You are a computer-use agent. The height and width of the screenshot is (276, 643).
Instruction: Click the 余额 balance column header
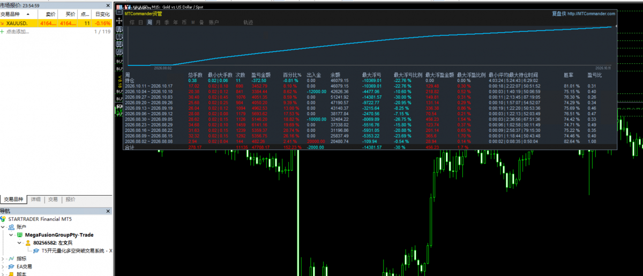[x=335, y=75]
